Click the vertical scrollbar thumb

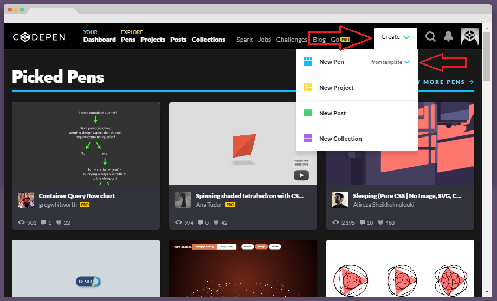(487, 57)
